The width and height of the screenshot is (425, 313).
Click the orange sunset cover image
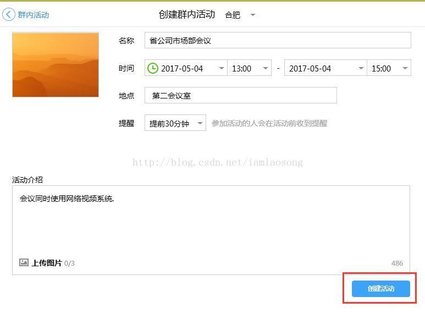[x=56, y=64]
